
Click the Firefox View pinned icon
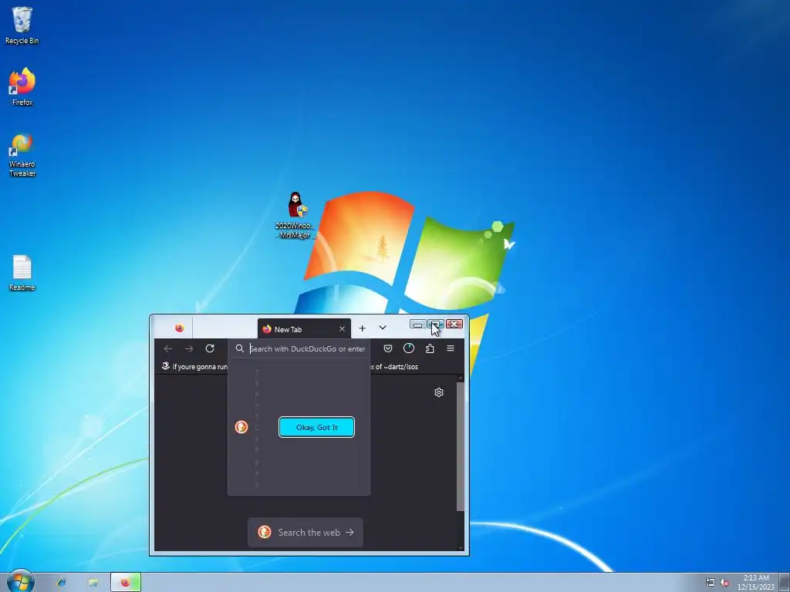pyautogui.click(x=179, y=328)
